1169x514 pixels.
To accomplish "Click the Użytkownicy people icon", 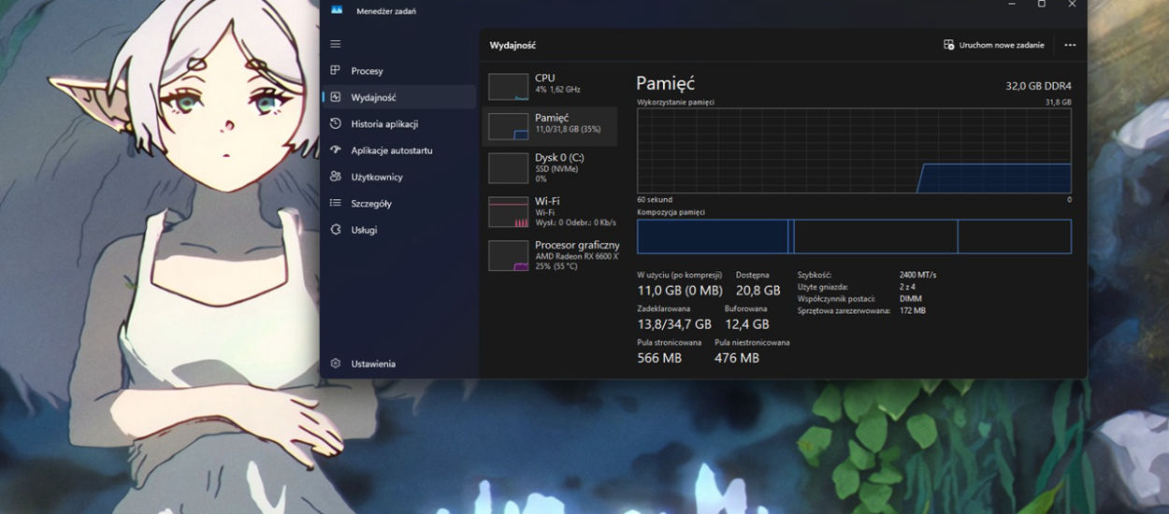I will coord(336,176).
